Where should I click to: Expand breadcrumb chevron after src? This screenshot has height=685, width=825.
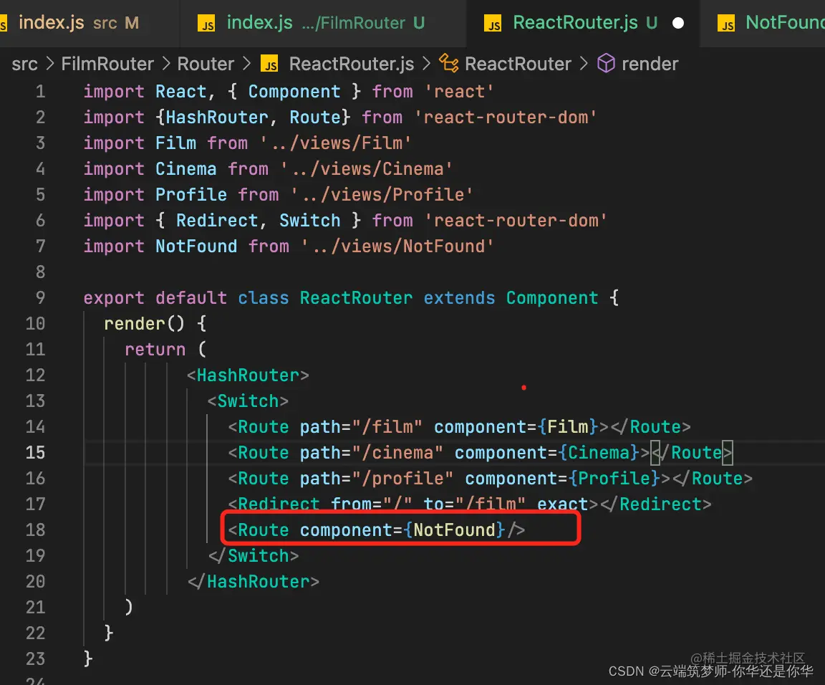[x=50, y=64]
